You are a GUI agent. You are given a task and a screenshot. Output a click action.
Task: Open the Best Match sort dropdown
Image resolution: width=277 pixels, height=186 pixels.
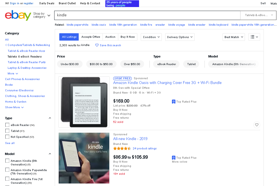233,37
